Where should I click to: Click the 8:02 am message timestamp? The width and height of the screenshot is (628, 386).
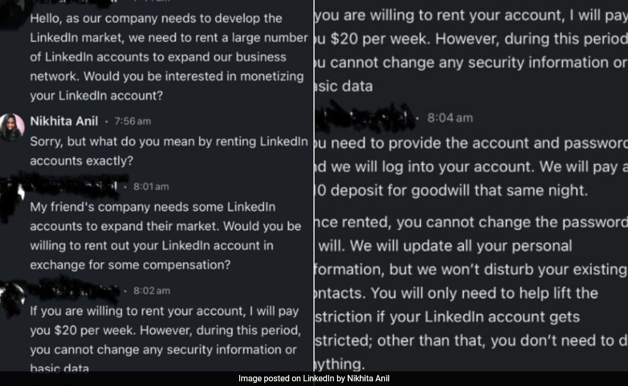pos(152,290)
